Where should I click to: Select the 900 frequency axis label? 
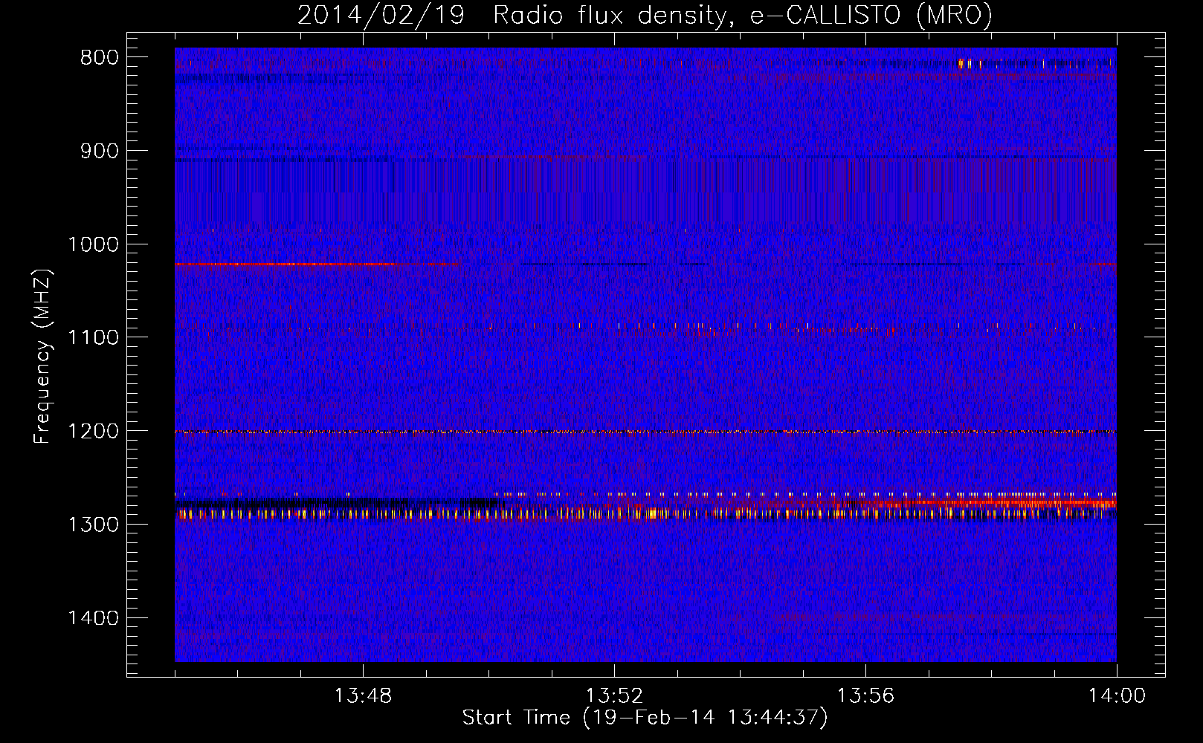tap(99, 151)
